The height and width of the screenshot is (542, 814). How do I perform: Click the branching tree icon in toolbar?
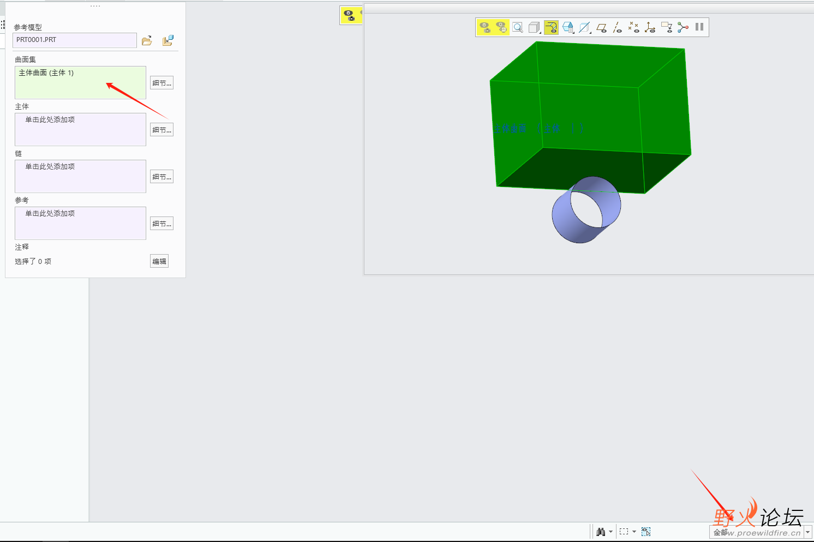pos(683,27)
